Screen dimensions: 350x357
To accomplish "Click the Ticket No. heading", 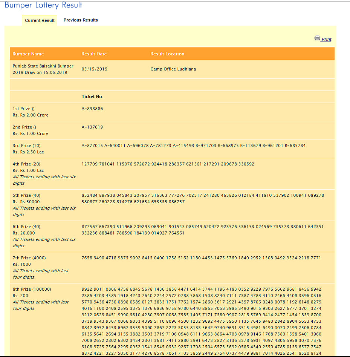I will [92, 97].
